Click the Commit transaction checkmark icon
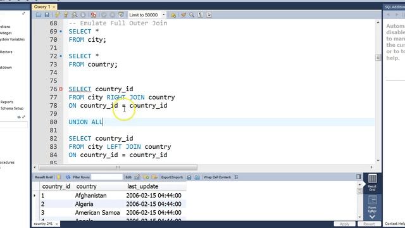This screenshot has height=228, width=405. click(x=104, y=15)
